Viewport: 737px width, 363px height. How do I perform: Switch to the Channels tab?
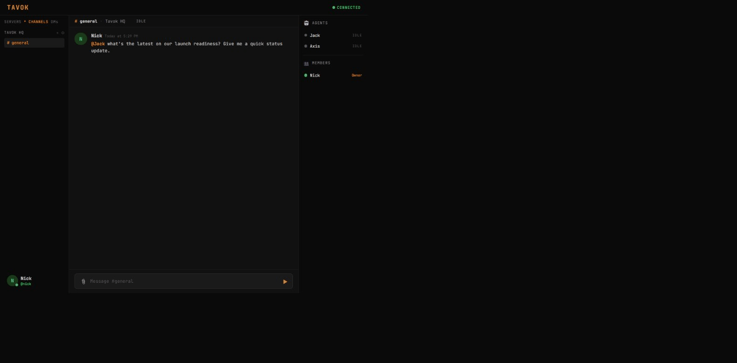pyautogui.click(x=38, y=22)
